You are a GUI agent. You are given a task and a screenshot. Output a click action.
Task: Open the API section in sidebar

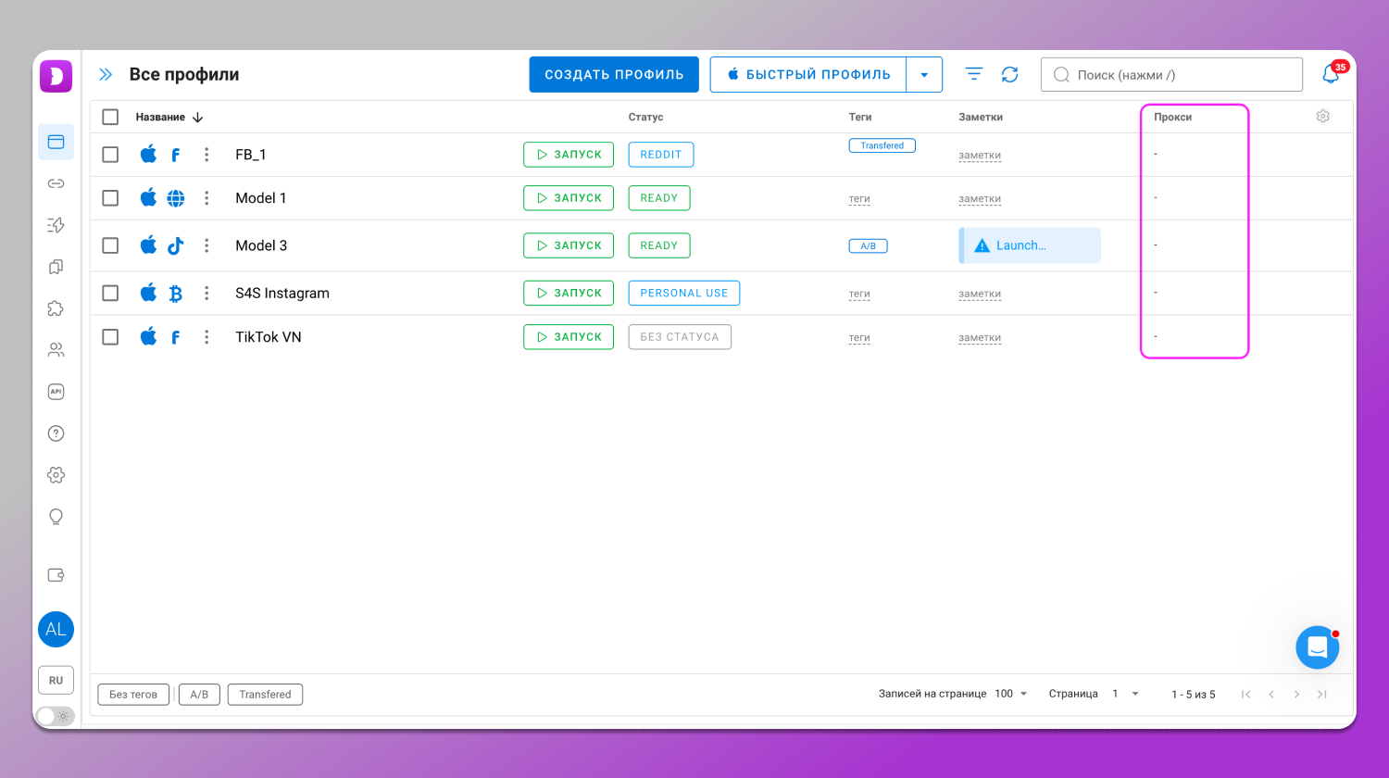pyautogui.click(x=56, y=392)
